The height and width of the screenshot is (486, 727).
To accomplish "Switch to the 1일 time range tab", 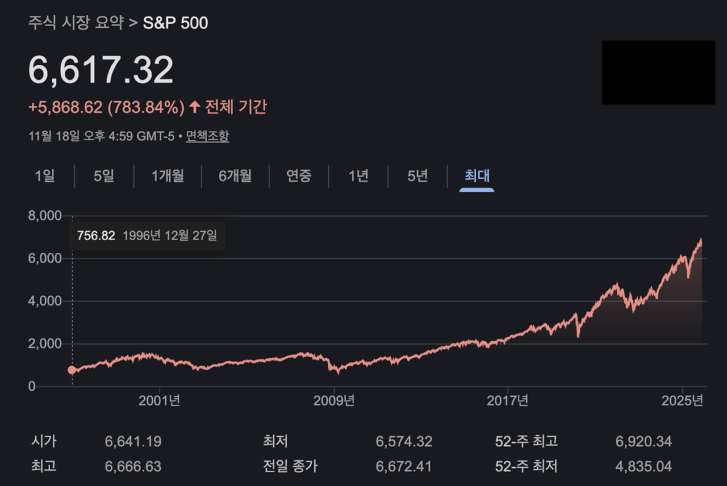I will click(44, 177).
